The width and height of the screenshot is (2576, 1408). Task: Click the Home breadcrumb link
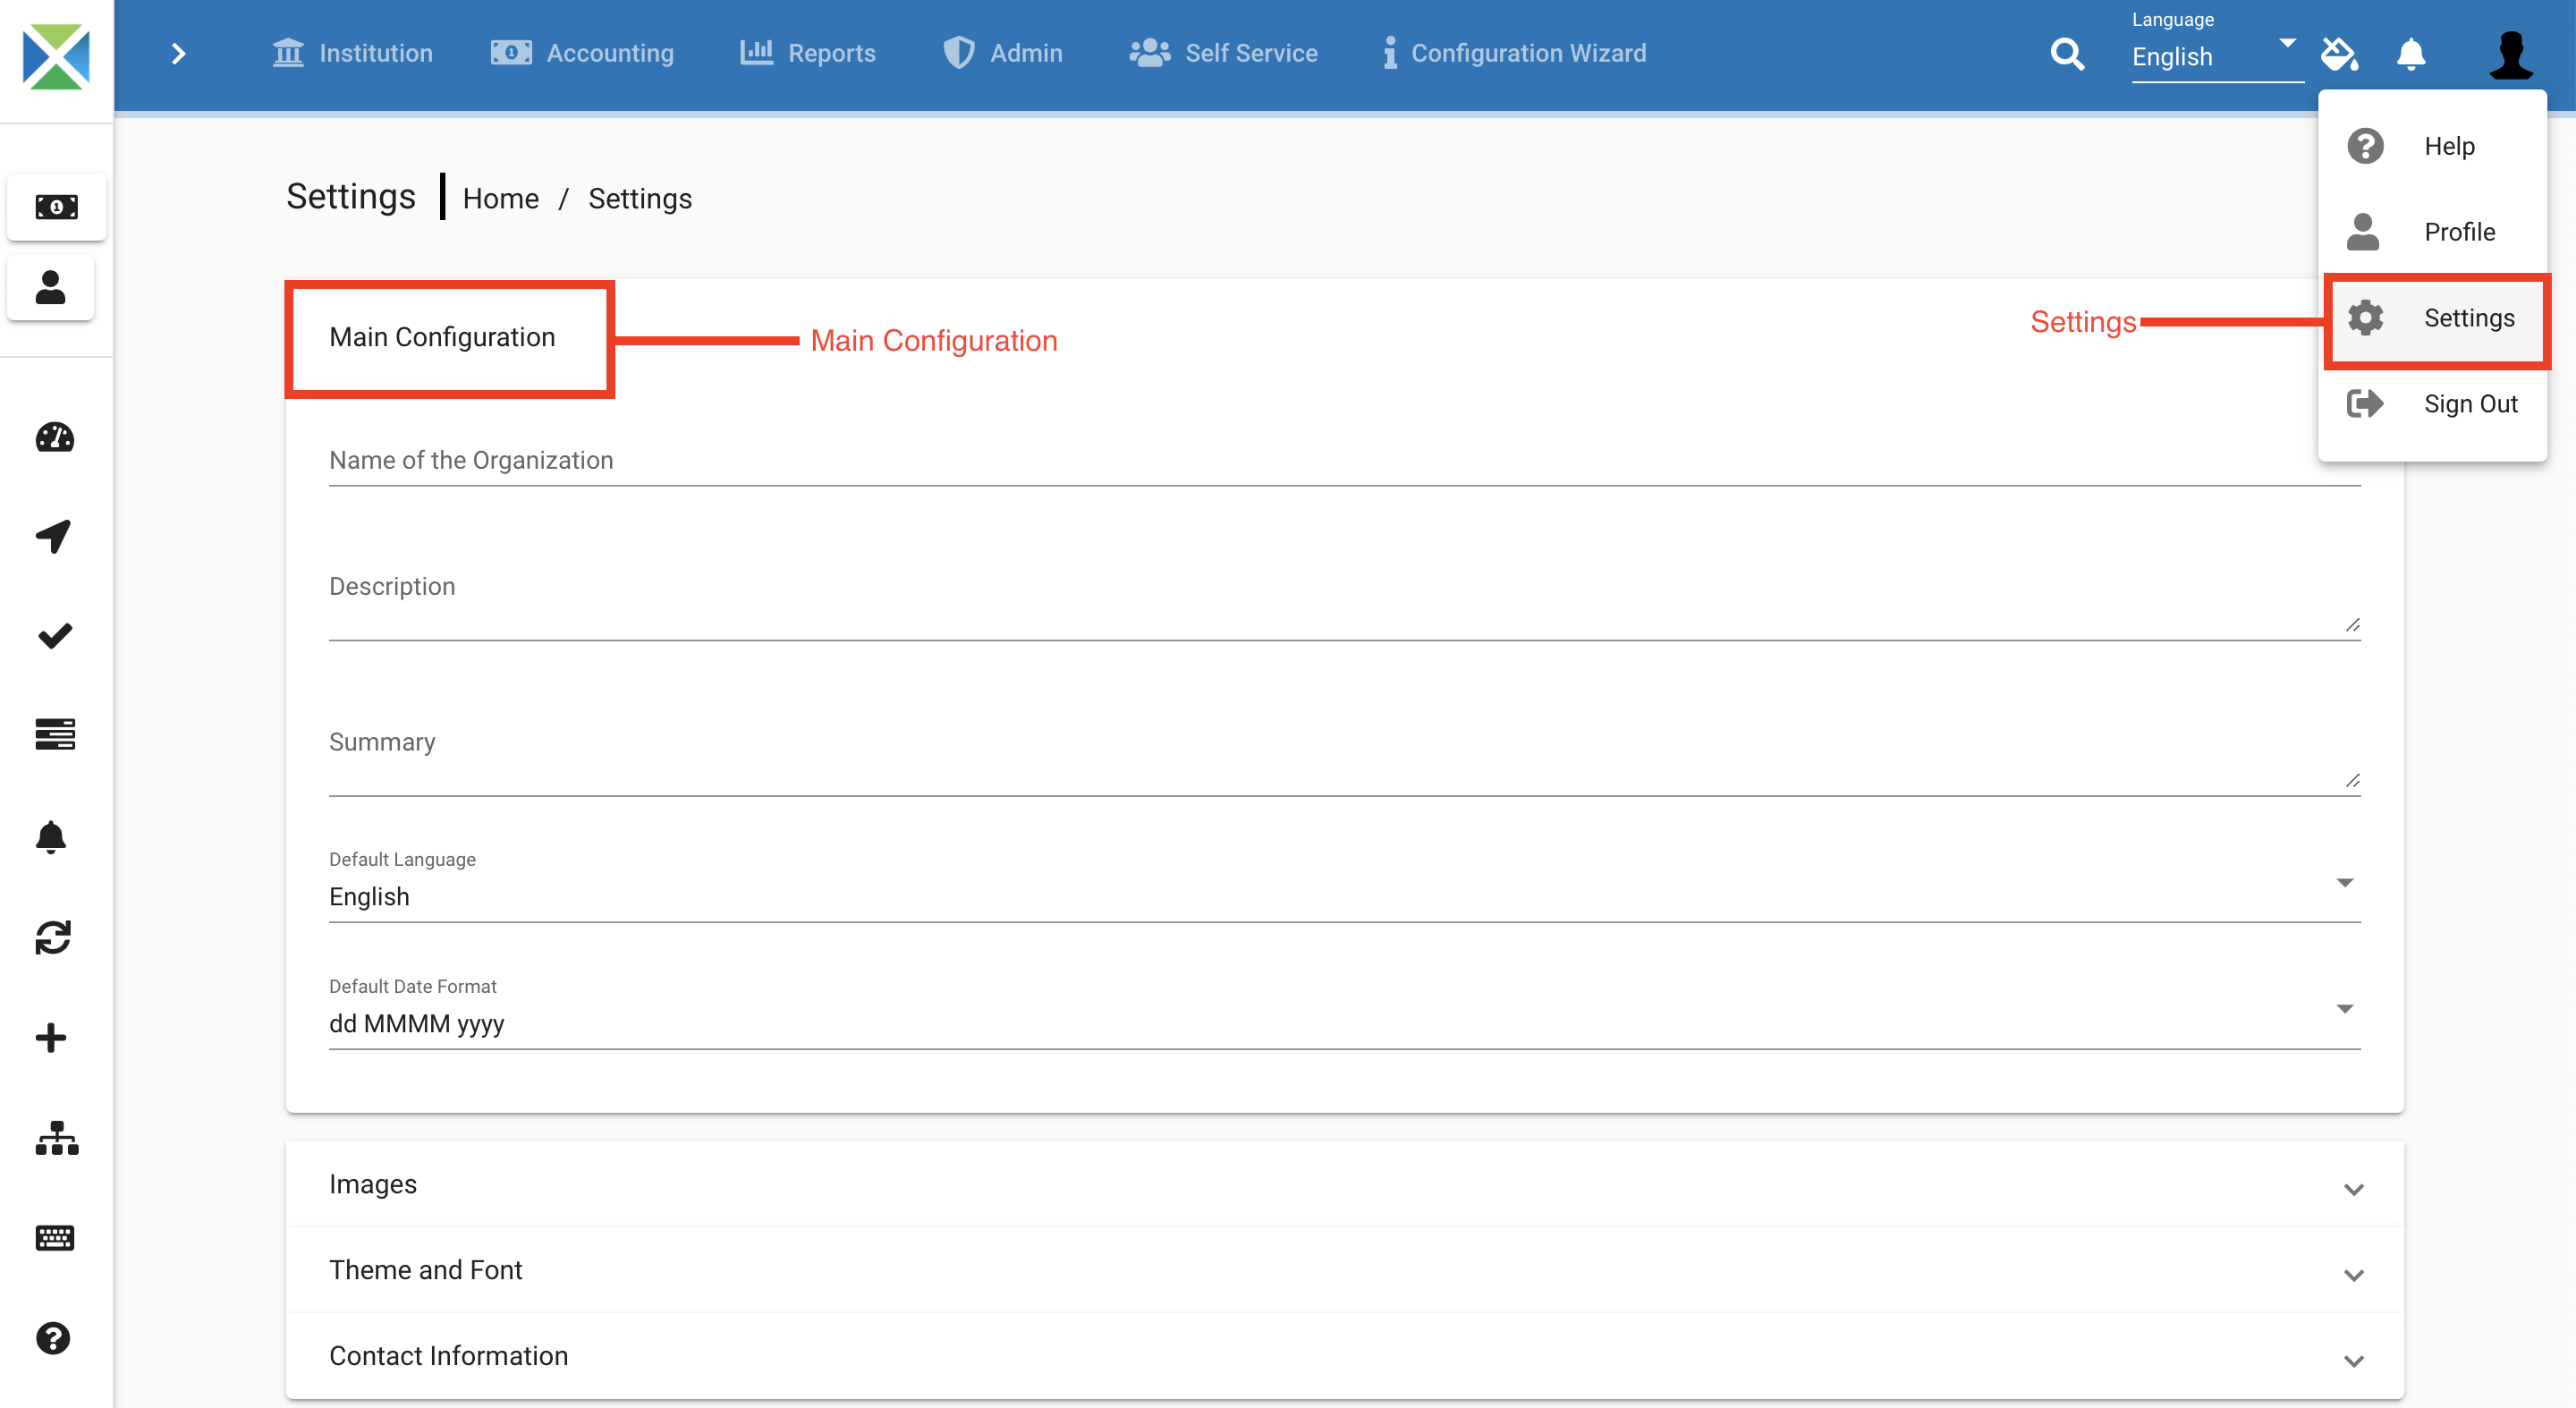pos(500,199)
